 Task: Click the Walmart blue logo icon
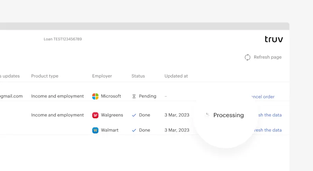95,130
